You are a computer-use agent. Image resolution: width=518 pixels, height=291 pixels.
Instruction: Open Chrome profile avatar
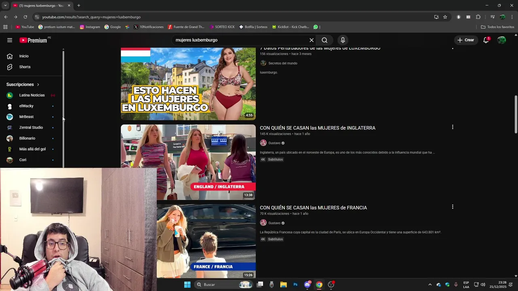pos(502,17)
